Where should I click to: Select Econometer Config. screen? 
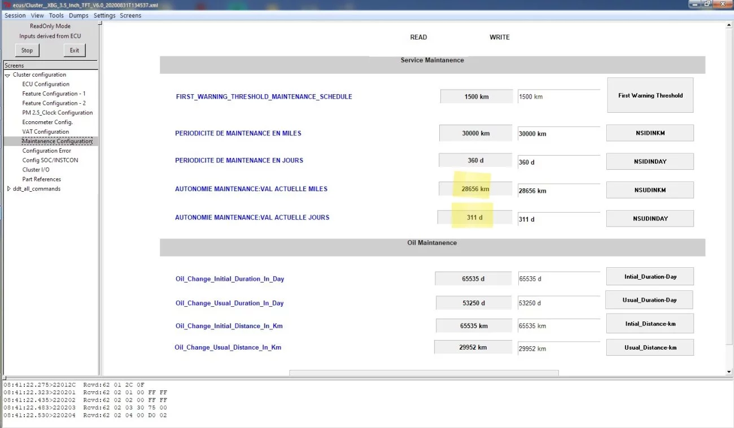coord(47,122)
